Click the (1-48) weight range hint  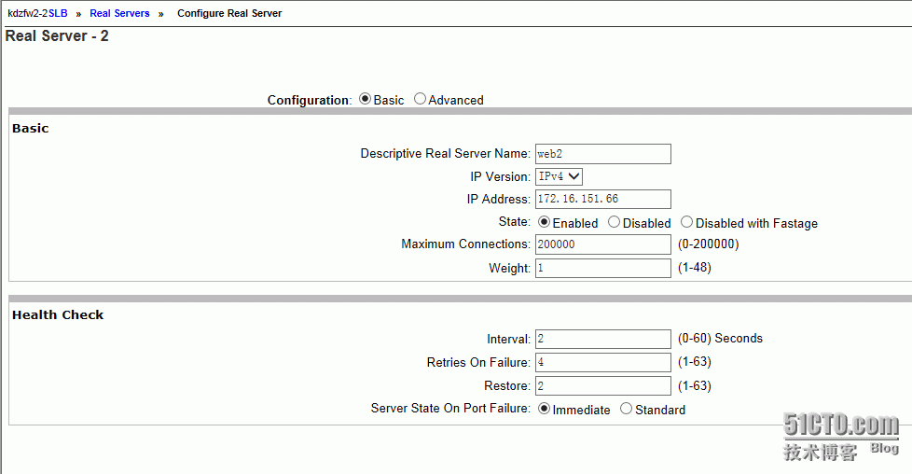695,267
